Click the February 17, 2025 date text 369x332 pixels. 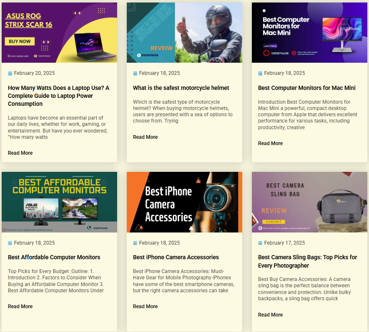[284, 243]
